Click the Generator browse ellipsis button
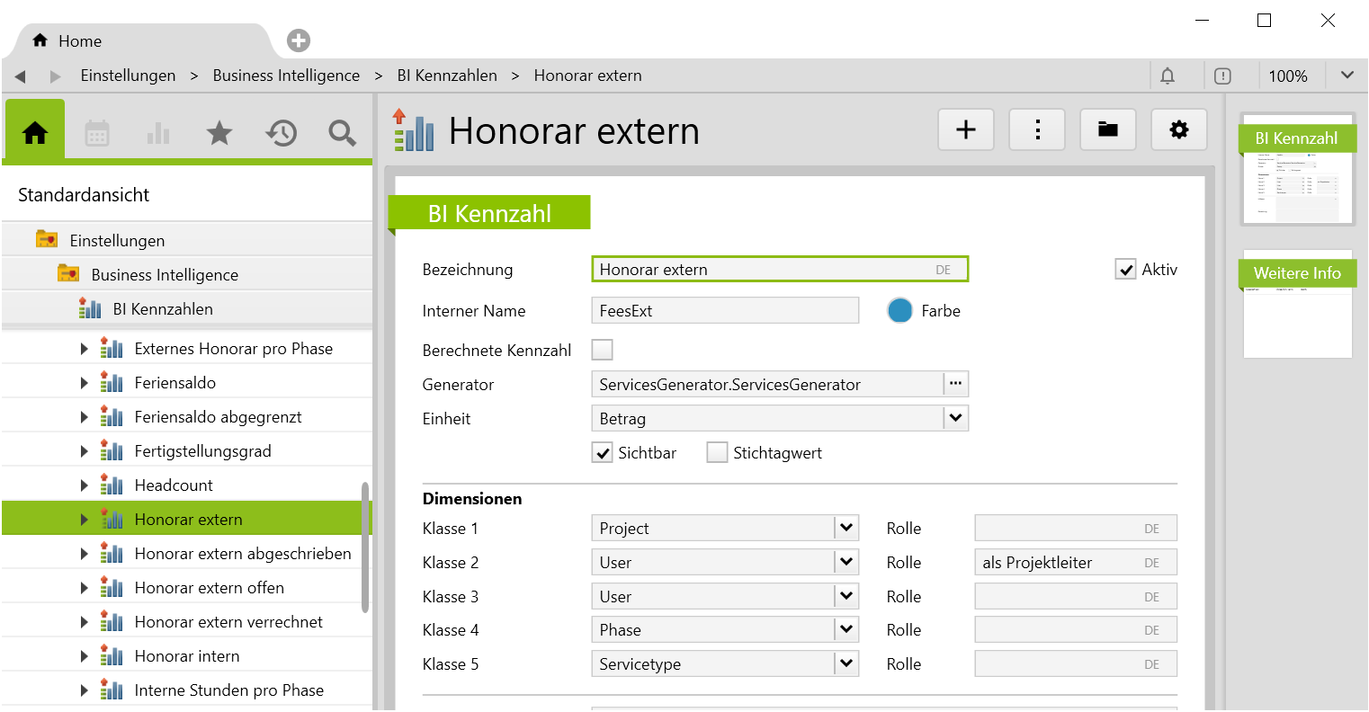 point(955,385)
